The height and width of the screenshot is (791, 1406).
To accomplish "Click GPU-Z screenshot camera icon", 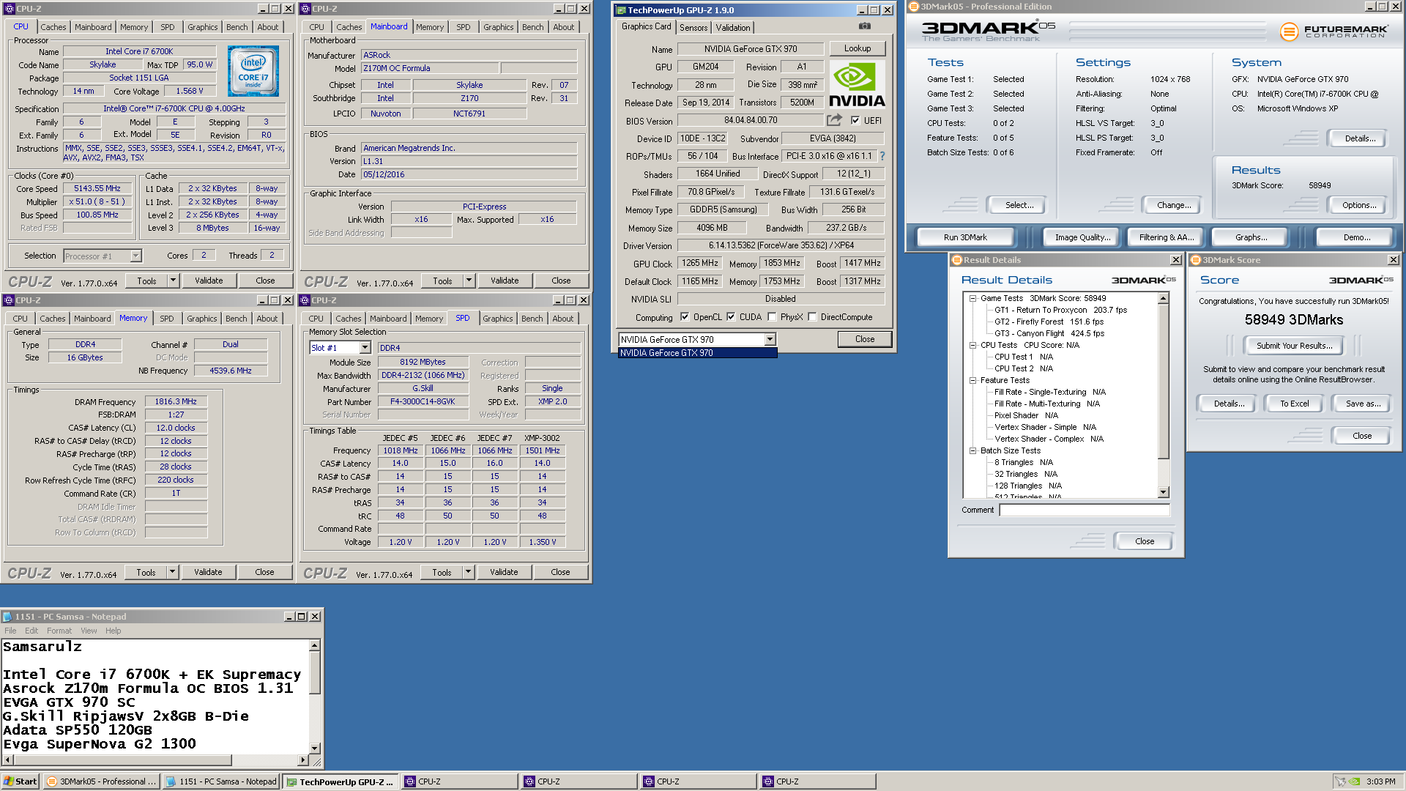I will (x=865, y=26).
